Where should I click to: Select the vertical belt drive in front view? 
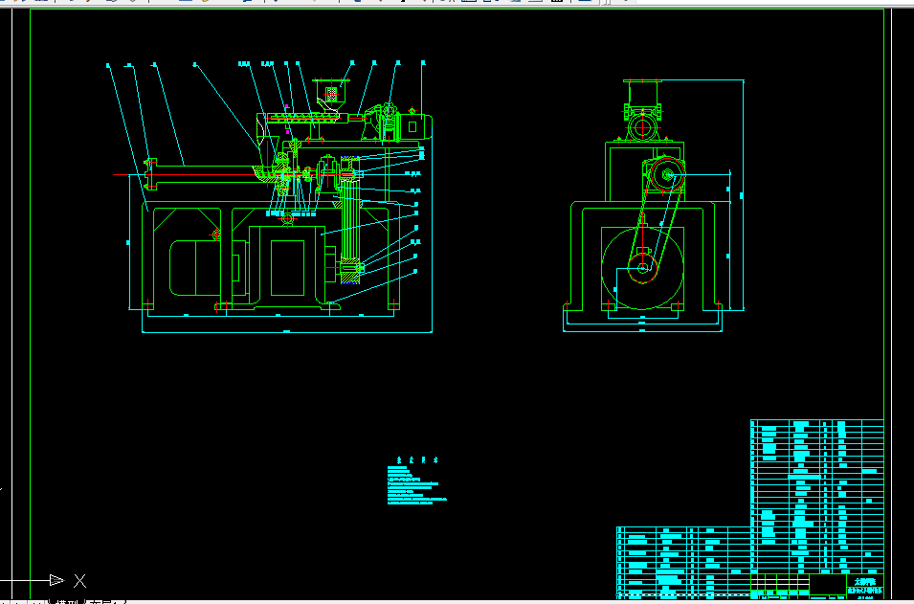[349, 219]
